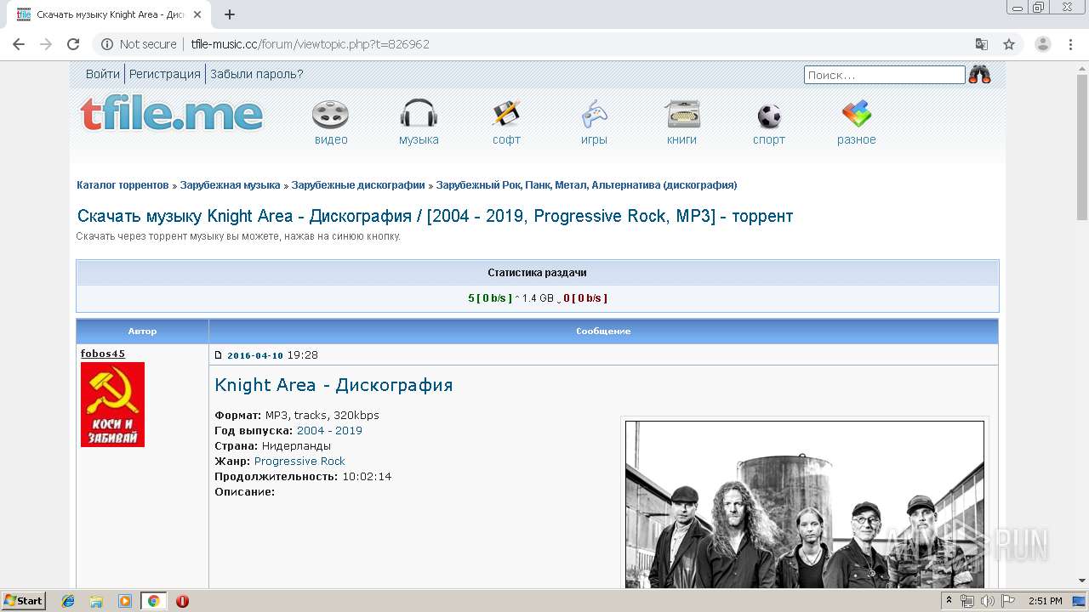Click the red stop taskbar icon
The width and height of the screenshot is (1089, 612).
182,601
